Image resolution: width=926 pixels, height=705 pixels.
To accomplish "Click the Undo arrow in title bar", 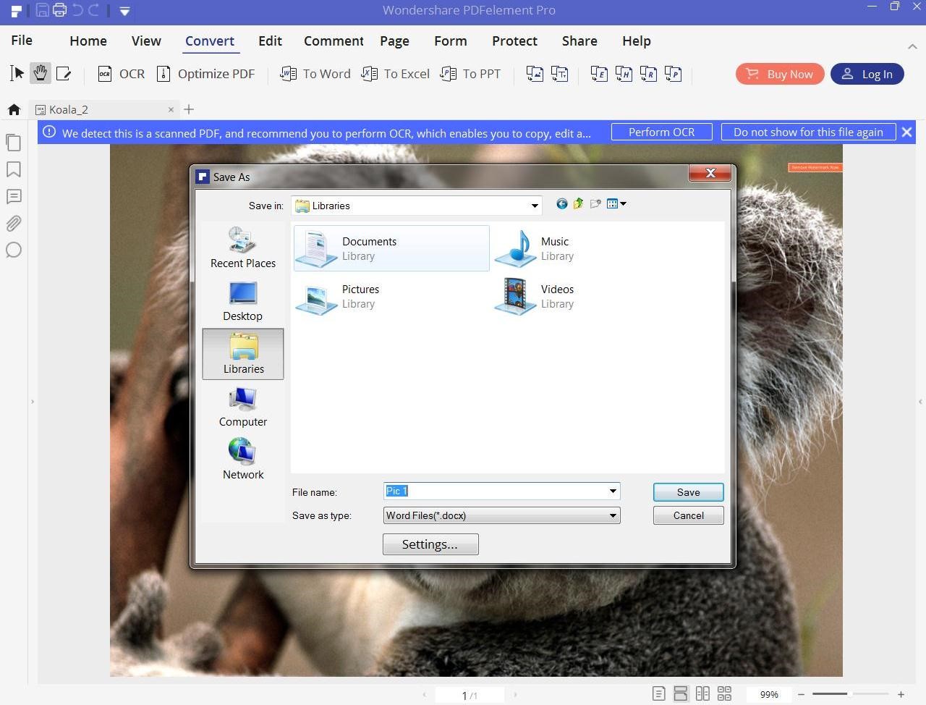I will coord(77,10).
